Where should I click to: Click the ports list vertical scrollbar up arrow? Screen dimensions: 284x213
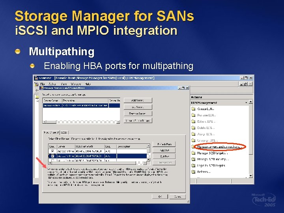(x=149, y=146)
